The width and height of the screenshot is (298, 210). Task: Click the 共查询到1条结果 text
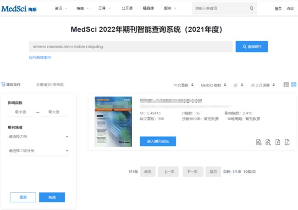[x=50, y=84]
